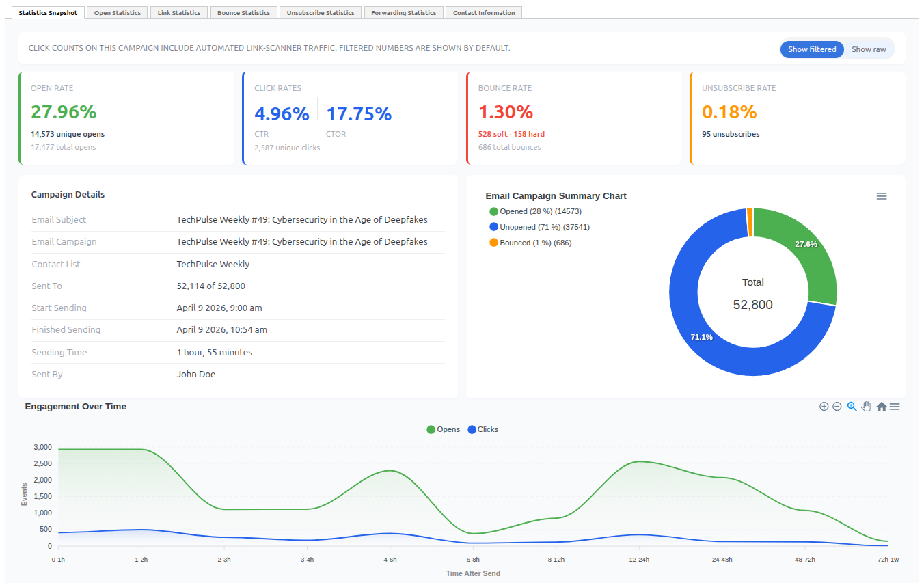Click the '71.1%' donut slice label

pos(702,337)
